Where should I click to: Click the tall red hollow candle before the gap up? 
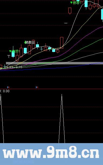click(x=62, y=43)
